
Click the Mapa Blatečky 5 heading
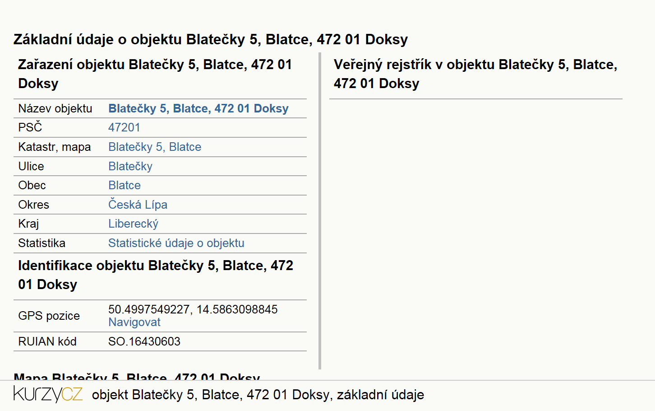[x=137, y=376]
